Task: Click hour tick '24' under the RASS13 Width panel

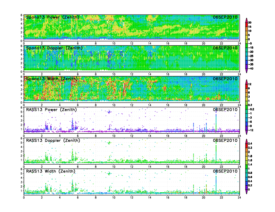Action: click(239, 197)
